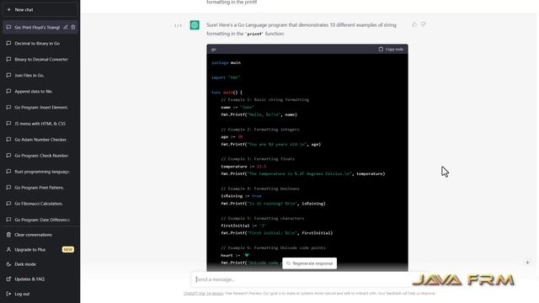Open the Decimal to Binary in Go chat
This screenshot has height=303, width=539.
40,43
